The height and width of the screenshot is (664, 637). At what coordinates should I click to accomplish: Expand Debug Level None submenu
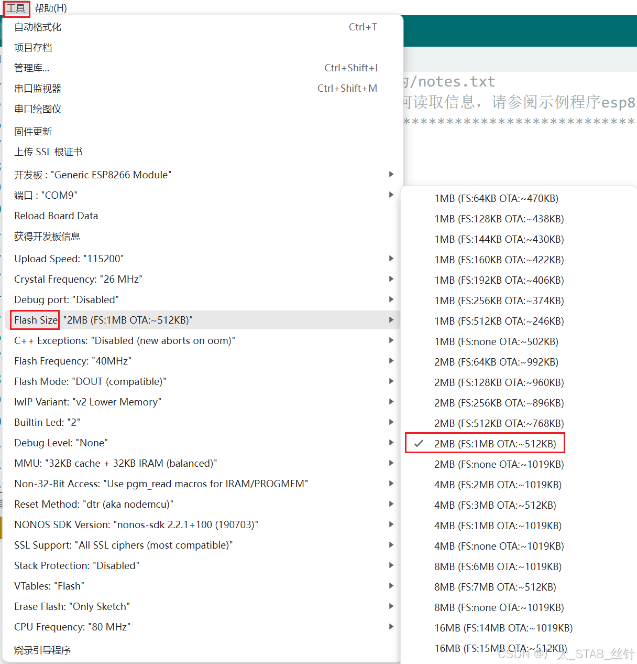[x=202, y=443]
